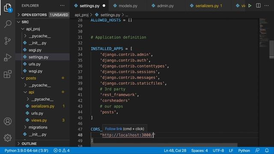Click the editor vertical scrollbar thumb
This screenshot has width=274, height=154.
coord(271,50)
